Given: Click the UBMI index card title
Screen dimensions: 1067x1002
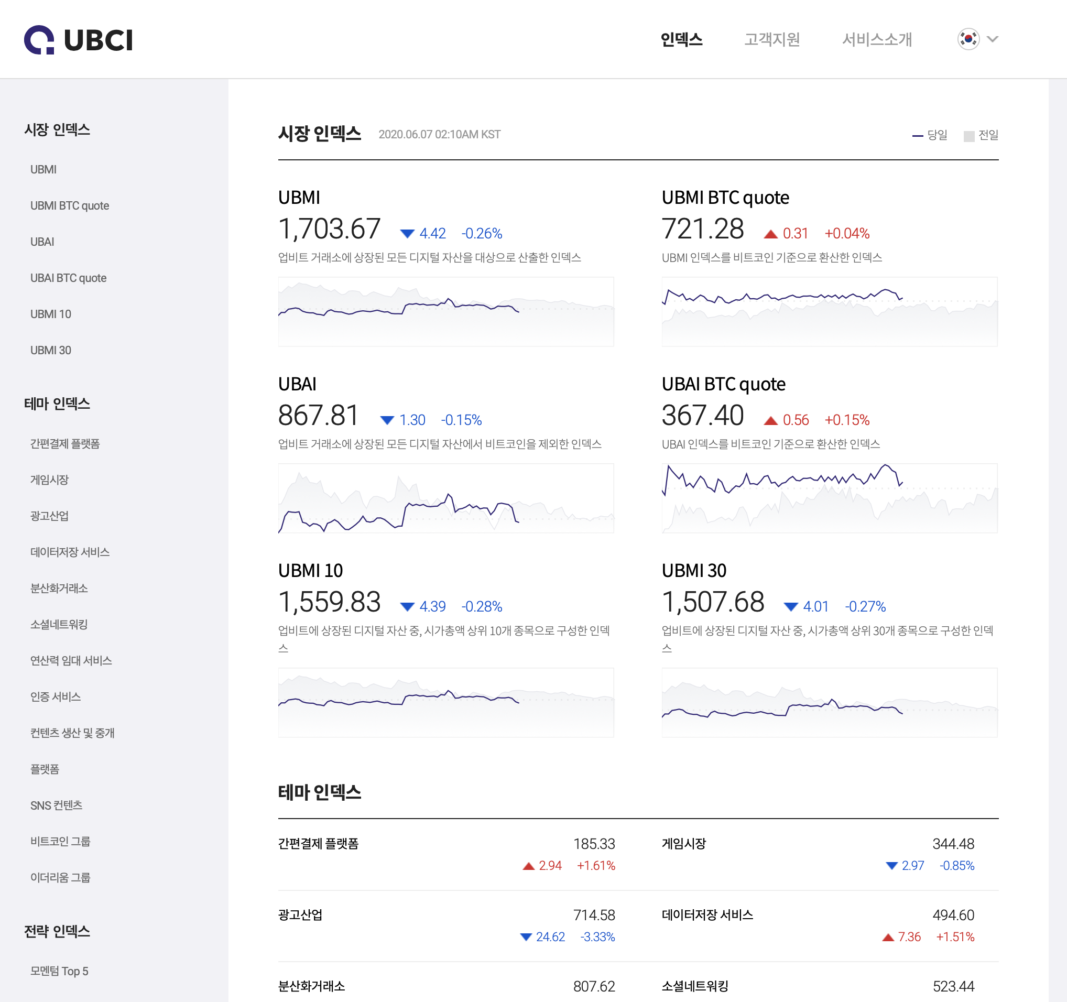Looking at the screenshot, I should tap(299, 198).
